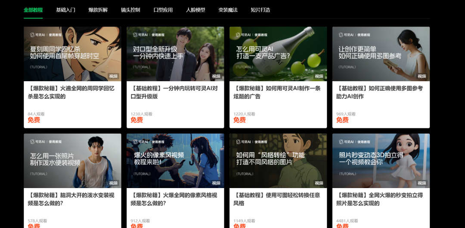The image size is (465, 228).
Task: Open the 风格转绘 tutorial thumbnail
Action: (278, 161)
